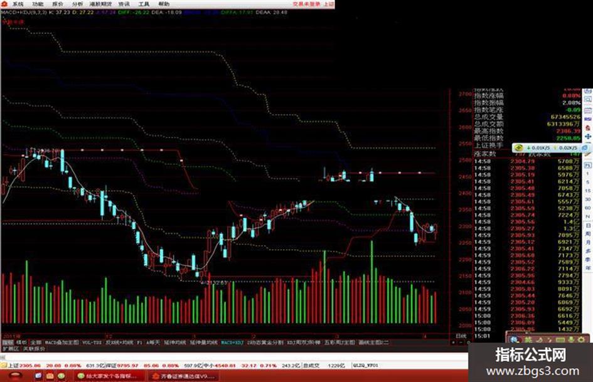Image resolution: width=593 pixels, height=382 pixels.
Task: Select the 延伸量均线 tab
Action: [x=203, y=342]
